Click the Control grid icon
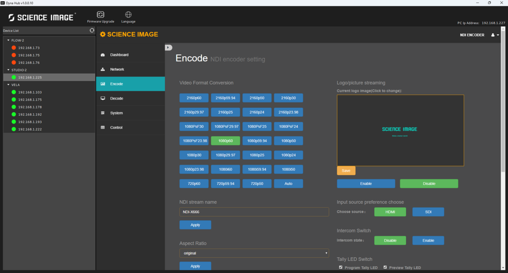 103,127
